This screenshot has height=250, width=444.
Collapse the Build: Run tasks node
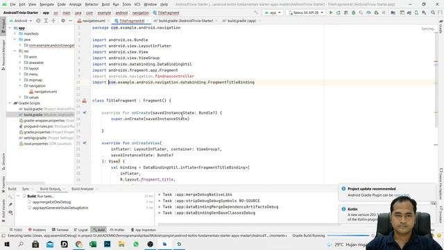(x=18, y=196)
